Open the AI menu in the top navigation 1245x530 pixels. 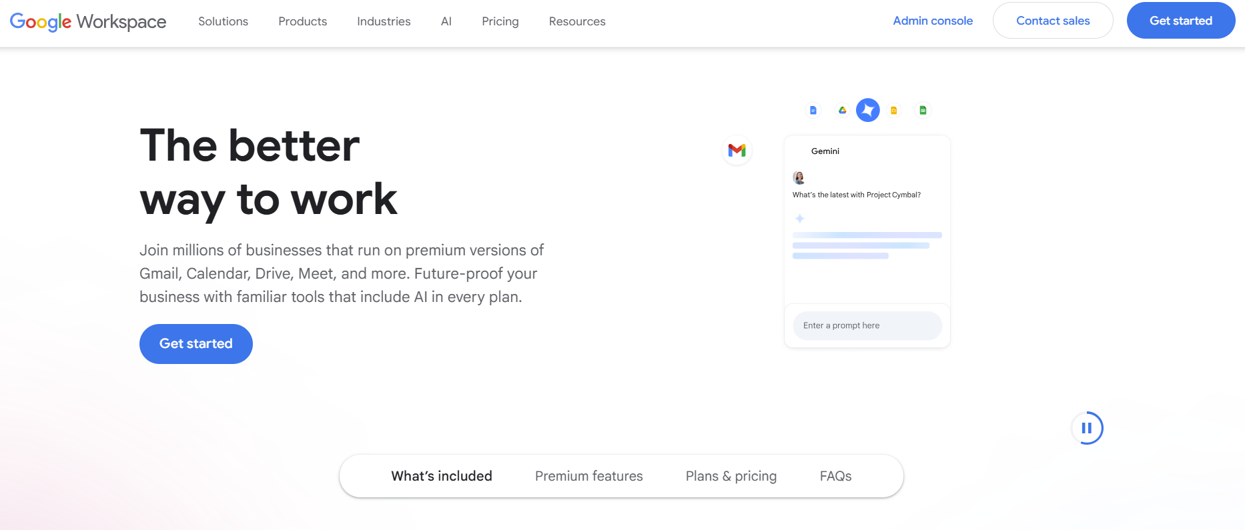coord(446,21)
